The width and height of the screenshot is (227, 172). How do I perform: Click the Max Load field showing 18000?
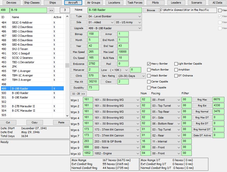coord(123,52)
